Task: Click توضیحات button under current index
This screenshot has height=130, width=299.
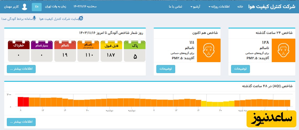Action: [x=166, y=69]
